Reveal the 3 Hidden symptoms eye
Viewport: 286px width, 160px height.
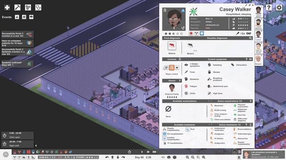coord(186,65)
